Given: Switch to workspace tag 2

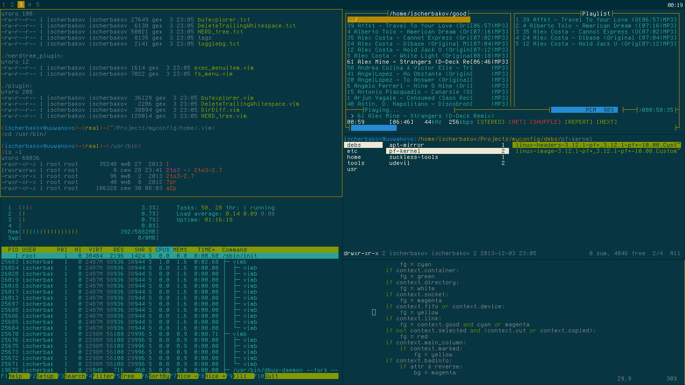Looking at the screenshot, I should click(x=12, y=5).
